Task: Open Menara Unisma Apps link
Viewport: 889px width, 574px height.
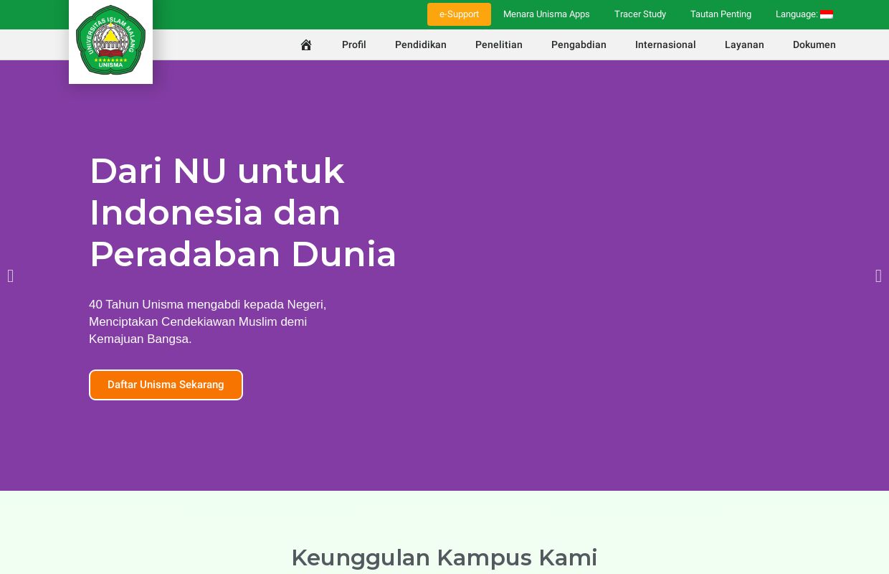Action: (x=546, y=14)
